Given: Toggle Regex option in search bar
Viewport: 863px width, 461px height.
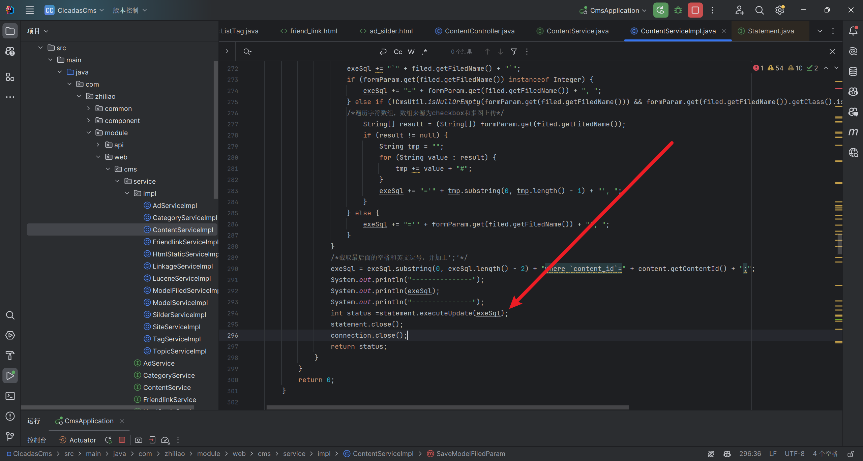Looking at the screenshot, I should (x=424, y=52).
